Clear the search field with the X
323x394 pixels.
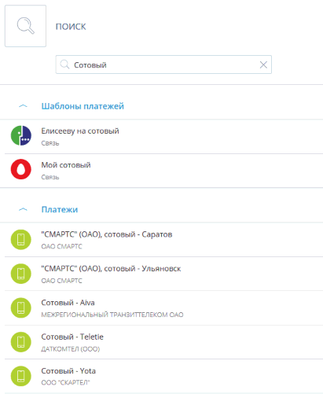point(263,64)
